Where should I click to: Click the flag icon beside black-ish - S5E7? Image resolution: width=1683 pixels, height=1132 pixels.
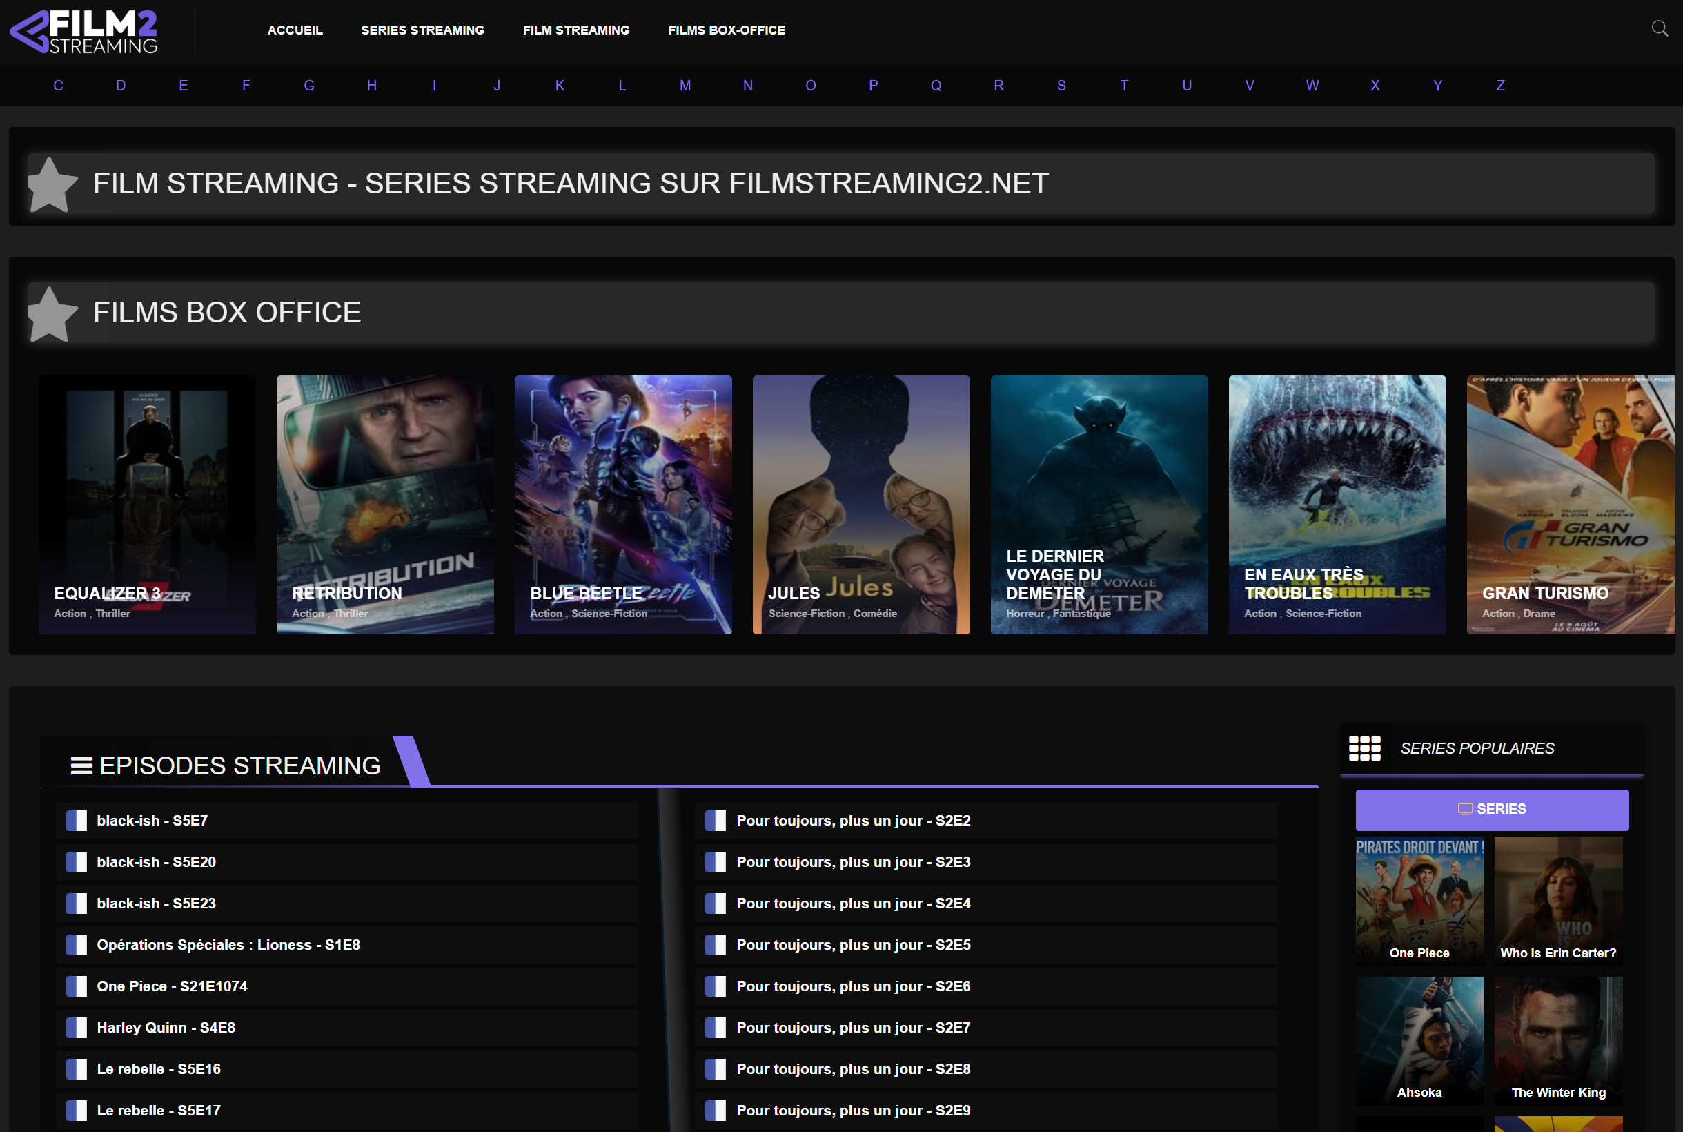[77, 821]
